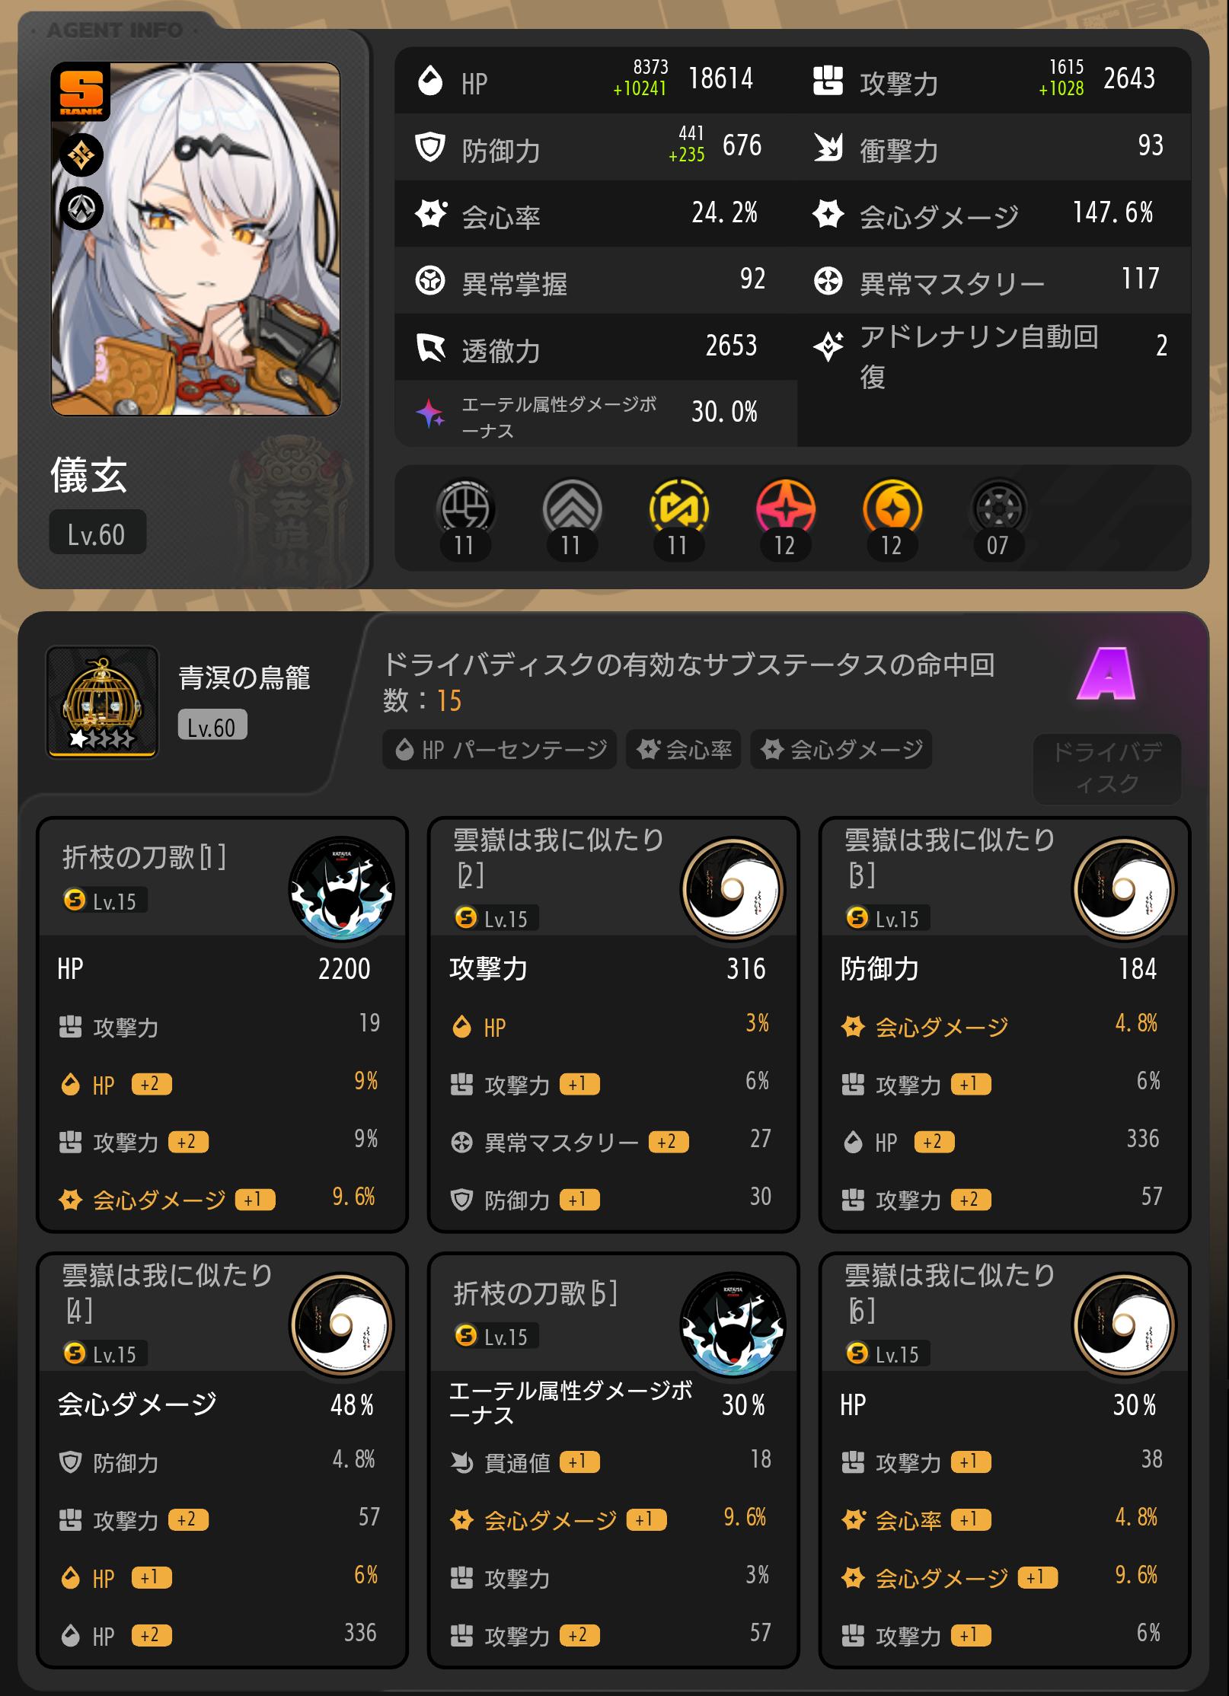Click the basic attack skill icon level 11

465,508
